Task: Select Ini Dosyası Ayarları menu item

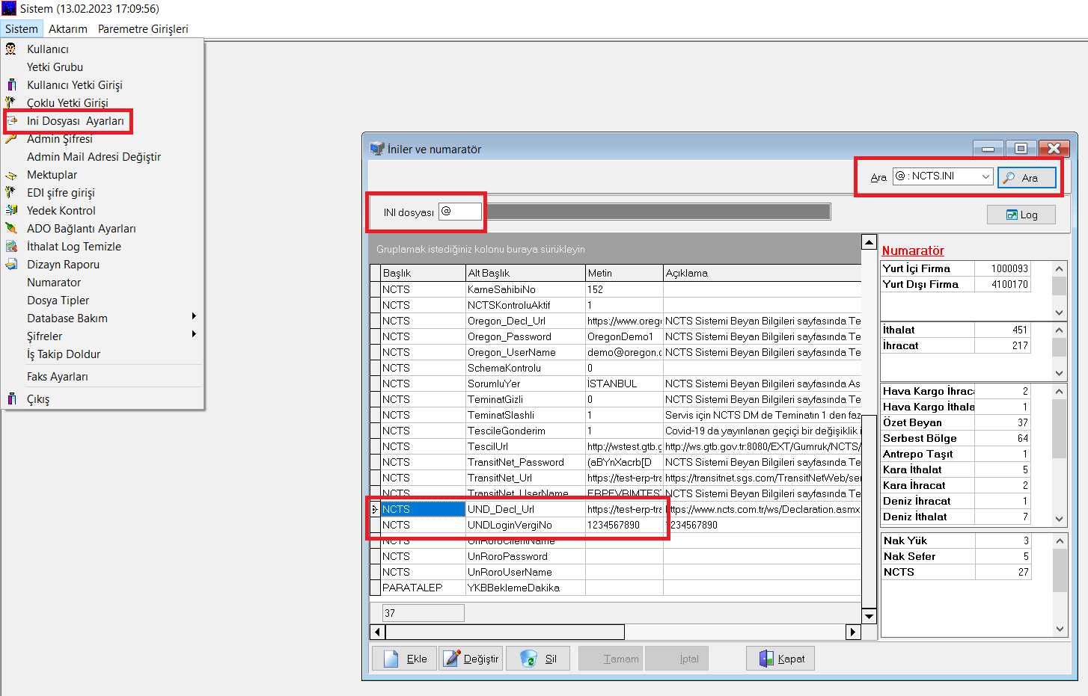Action: tap(75, 121)
